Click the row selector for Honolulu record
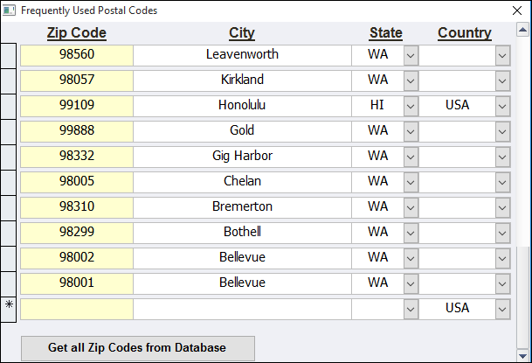Screen dimensions: 532x363 coord(9,105)
